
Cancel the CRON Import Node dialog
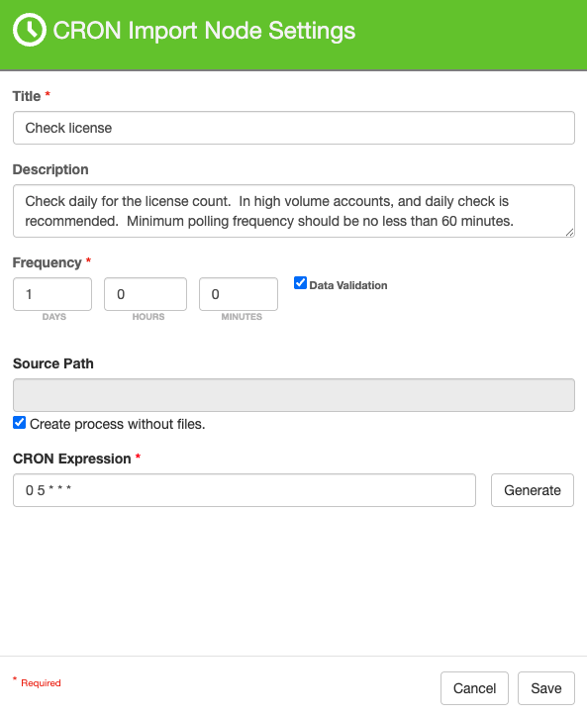pos(474,688)
